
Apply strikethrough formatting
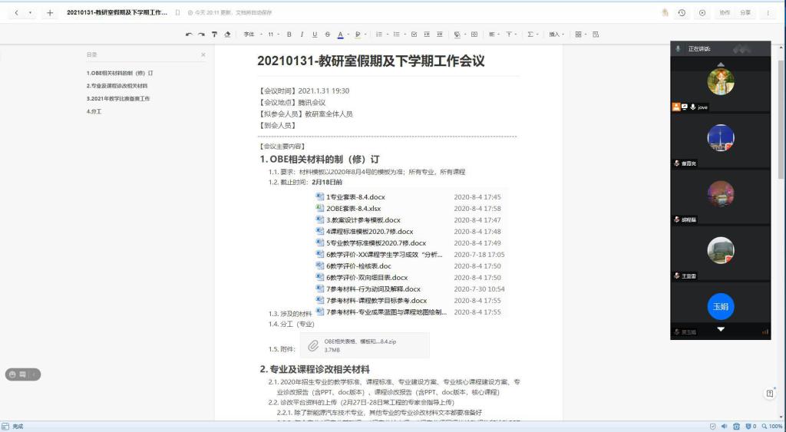click(x=327, y=35)
